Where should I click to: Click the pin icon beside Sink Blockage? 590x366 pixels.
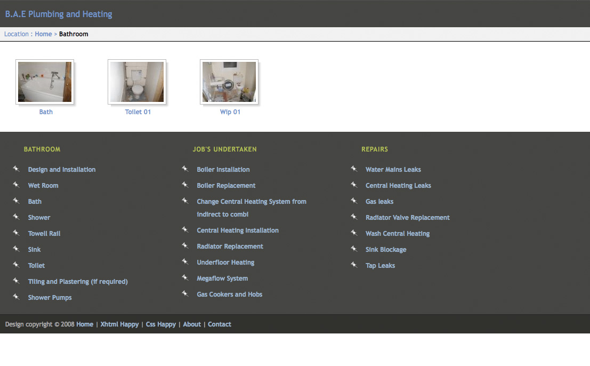coord(354,249)
